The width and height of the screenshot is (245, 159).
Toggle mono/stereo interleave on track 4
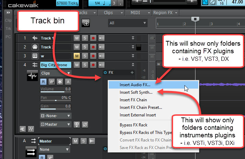point(77,125)
